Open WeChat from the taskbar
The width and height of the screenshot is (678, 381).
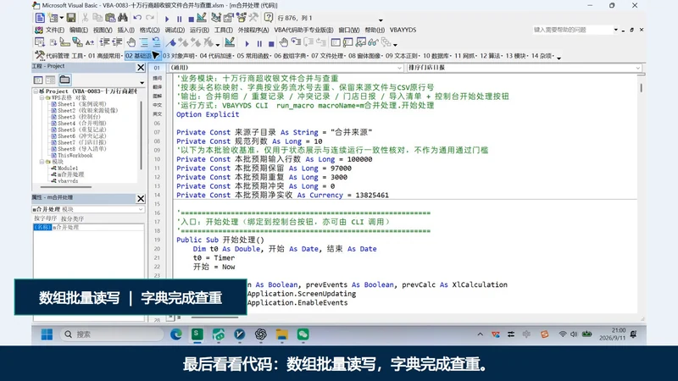click(303, 334)
